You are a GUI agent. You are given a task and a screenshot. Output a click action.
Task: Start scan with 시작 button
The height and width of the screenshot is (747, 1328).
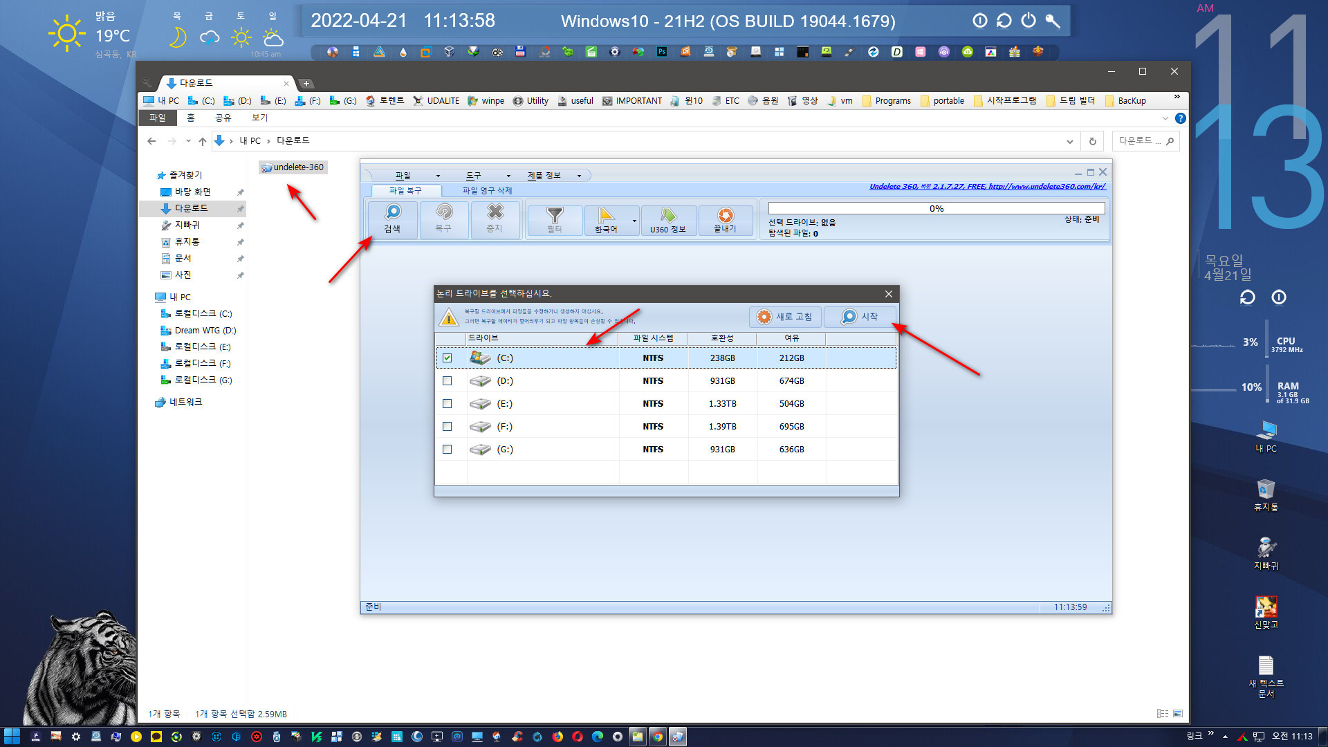860,317
